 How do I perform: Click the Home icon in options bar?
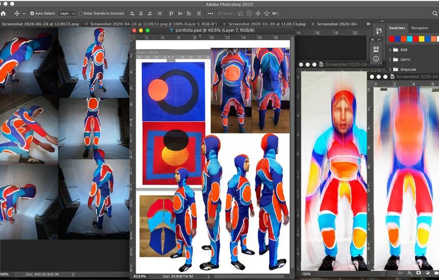(x=4, y=13)
